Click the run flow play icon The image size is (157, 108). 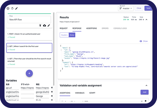point(8,8)
